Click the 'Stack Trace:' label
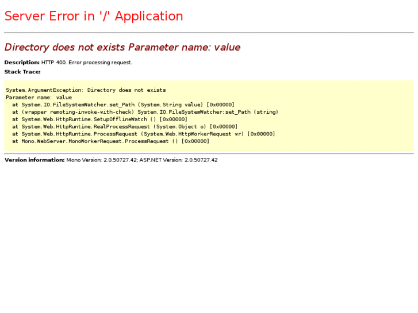 22,72
